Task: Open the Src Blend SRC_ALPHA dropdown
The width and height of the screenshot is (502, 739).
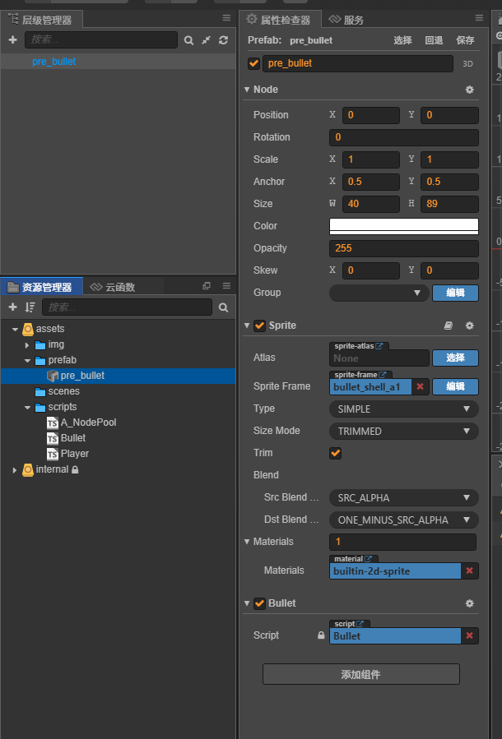Action: (403, 497)
